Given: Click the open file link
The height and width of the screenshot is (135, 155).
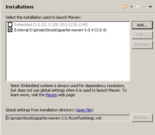Looking at the screenshot, I should coord(84,110).
